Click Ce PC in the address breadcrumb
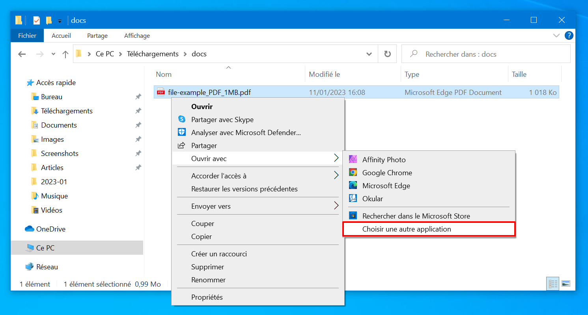This screenshot has width=588, height=315. click(105, 54)
